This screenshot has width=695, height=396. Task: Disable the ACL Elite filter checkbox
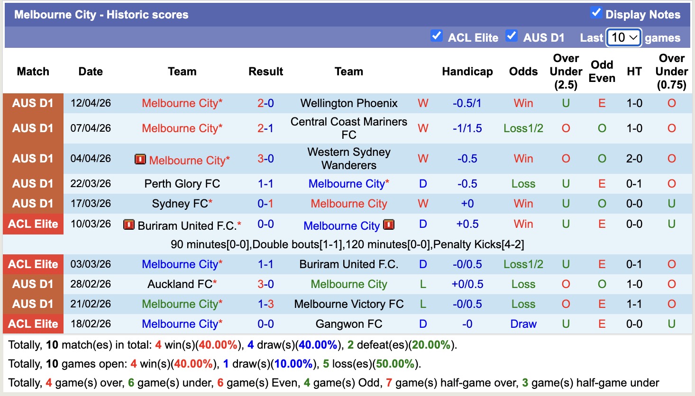[436, 36]
